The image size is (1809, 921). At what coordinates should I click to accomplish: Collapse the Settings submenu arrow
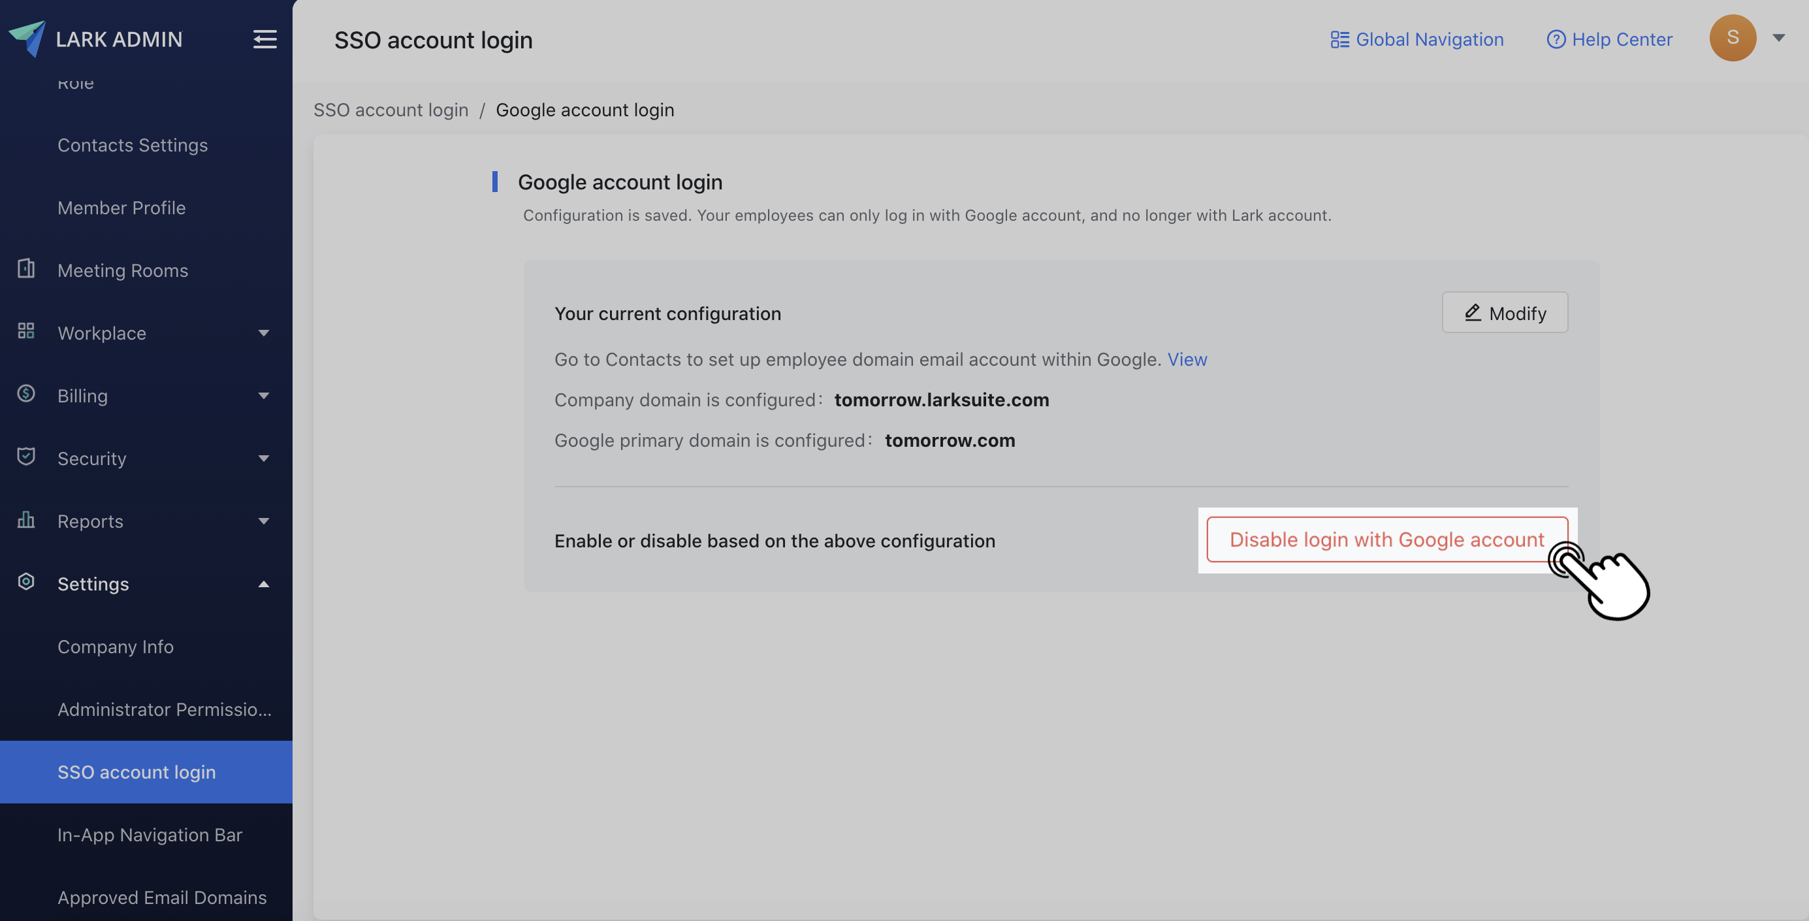tap(263, 584)
